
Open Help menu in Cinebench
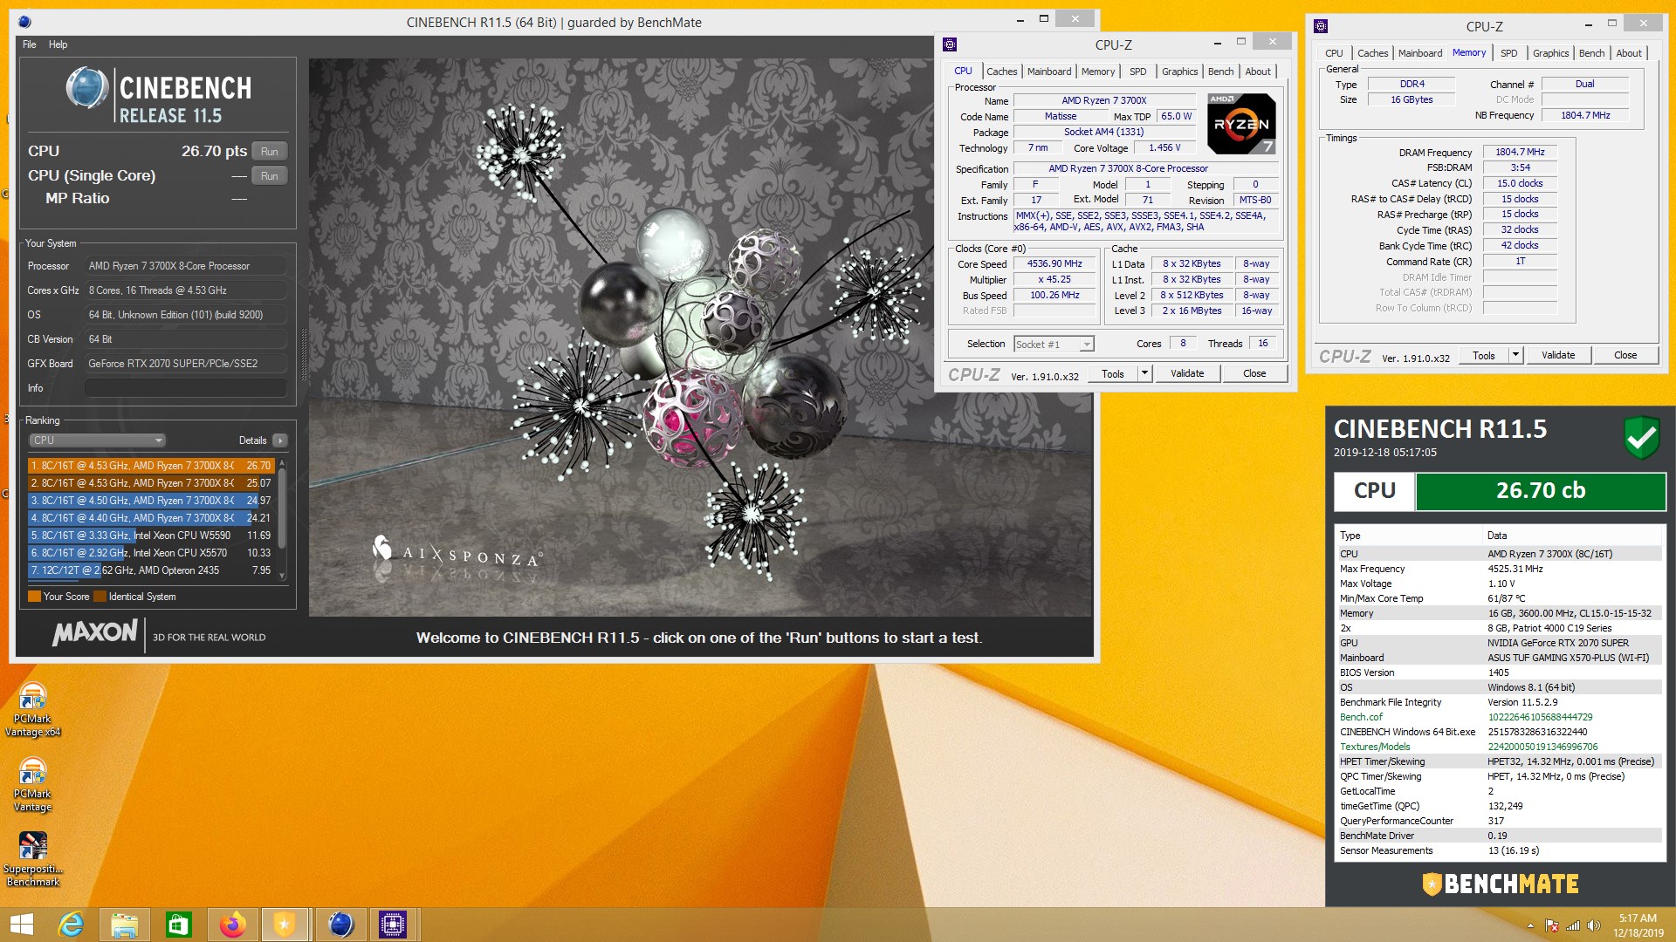(58, 44)
